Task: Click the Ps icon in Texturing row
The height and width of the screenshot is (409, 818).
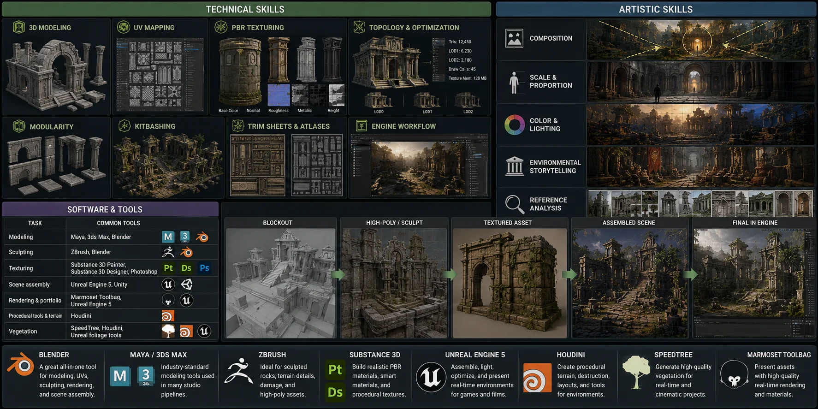Action: (204, 268)
